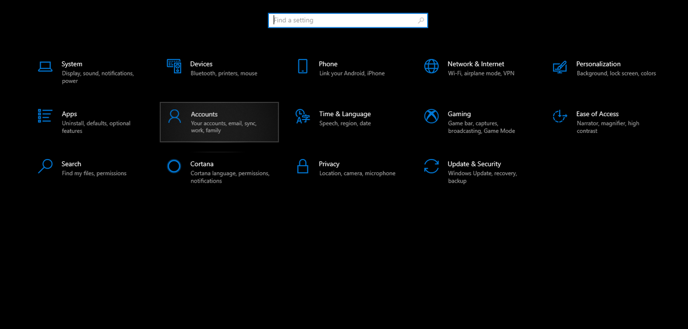Select the Ease of Access heading

pos(597,114)
